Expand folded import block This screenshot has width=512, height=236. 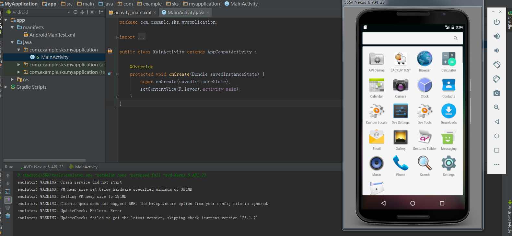(x=118, y=37)
